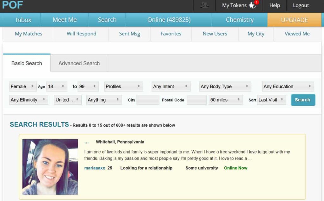Open the mariaaaxx username link

[x=95, y=168]
